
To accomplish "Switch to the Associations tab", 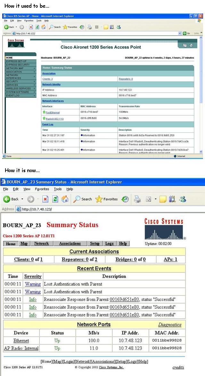I will coord(70,243).
